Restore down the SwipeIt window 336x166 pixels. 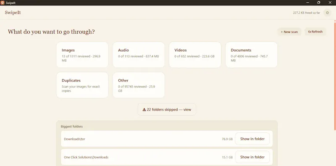point(319,3)
